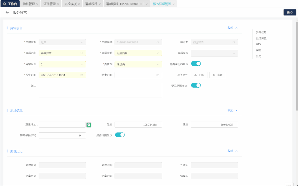Viewport: 298px width, 186px height.
Task: Open the calendar icon in 结束时间 field
Action: point(158,75)
